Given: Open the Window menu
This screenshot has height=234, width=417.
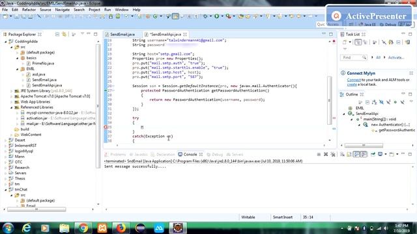Looking at the screenshot, I should pos(122,10).
